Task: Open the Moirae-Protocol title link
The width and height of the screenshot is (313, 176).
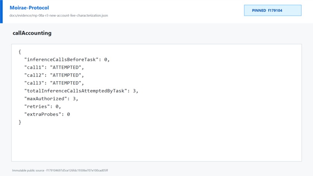Action: [x=29, y=8]
